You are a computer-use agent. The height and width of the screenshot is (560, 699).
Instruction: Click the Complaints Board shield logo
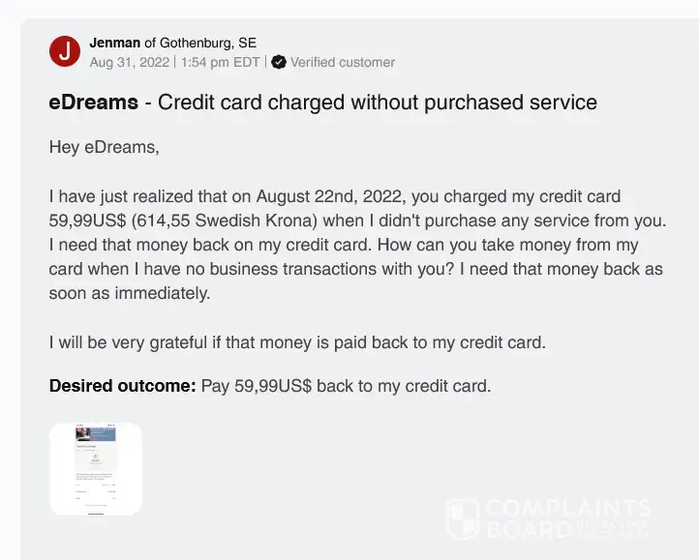(x=462, y=518)
